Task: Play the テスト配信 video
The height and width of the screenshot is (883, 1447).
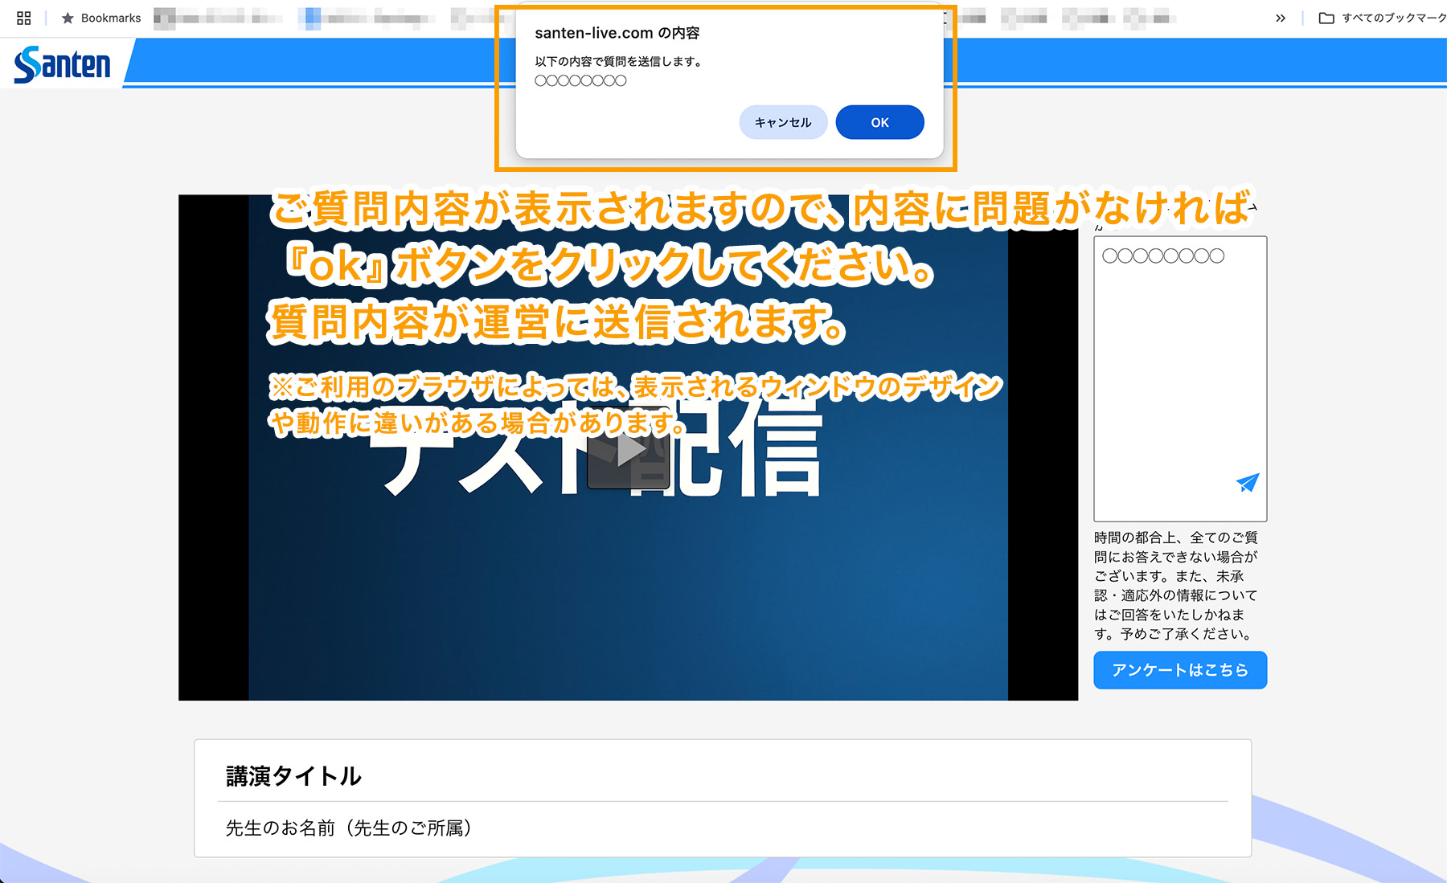Action: (628, 450)
